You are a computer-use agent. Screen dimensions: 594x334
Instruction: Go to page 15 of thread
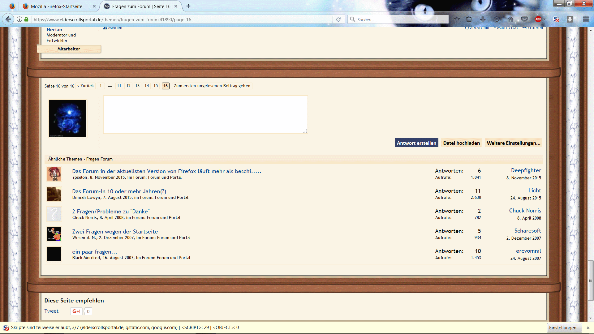(x=156, y=86)
